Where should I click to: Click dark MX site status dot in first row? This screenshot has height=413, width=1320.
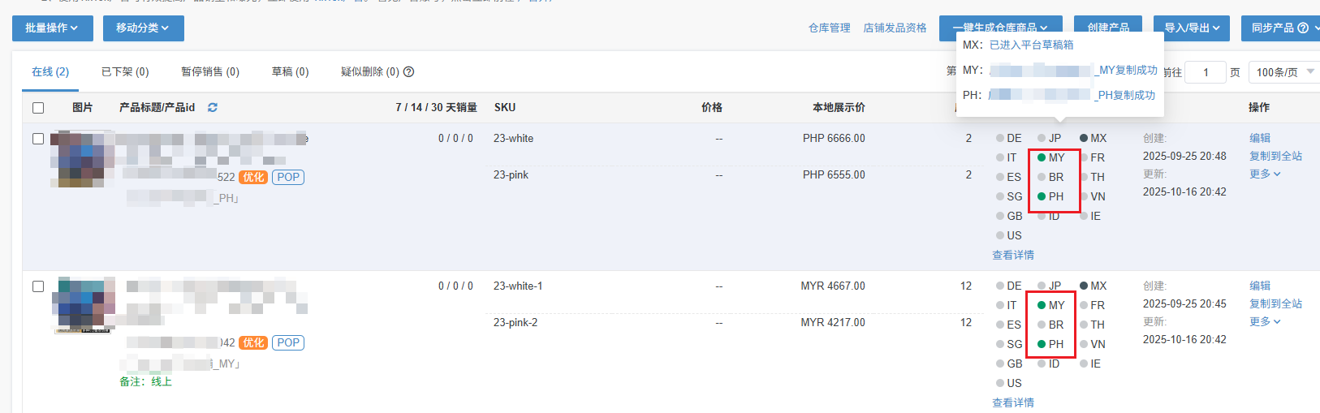(x=1084, y=138)
